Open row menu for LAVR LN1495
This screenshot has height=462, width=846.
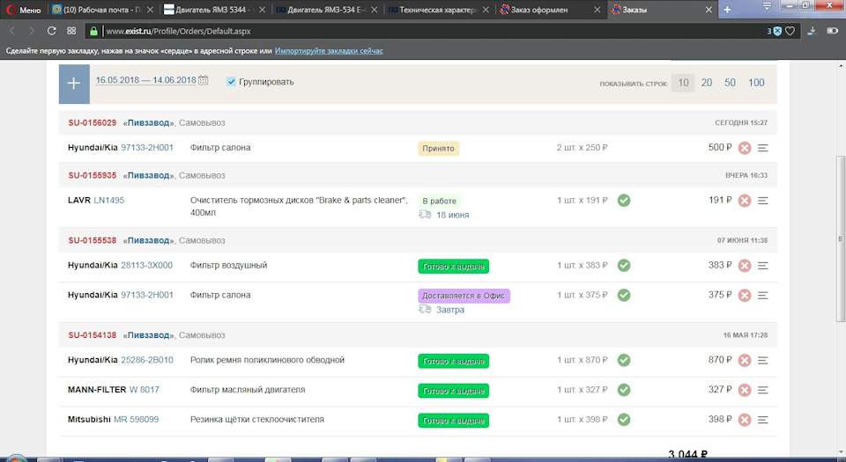coord(762,201)
